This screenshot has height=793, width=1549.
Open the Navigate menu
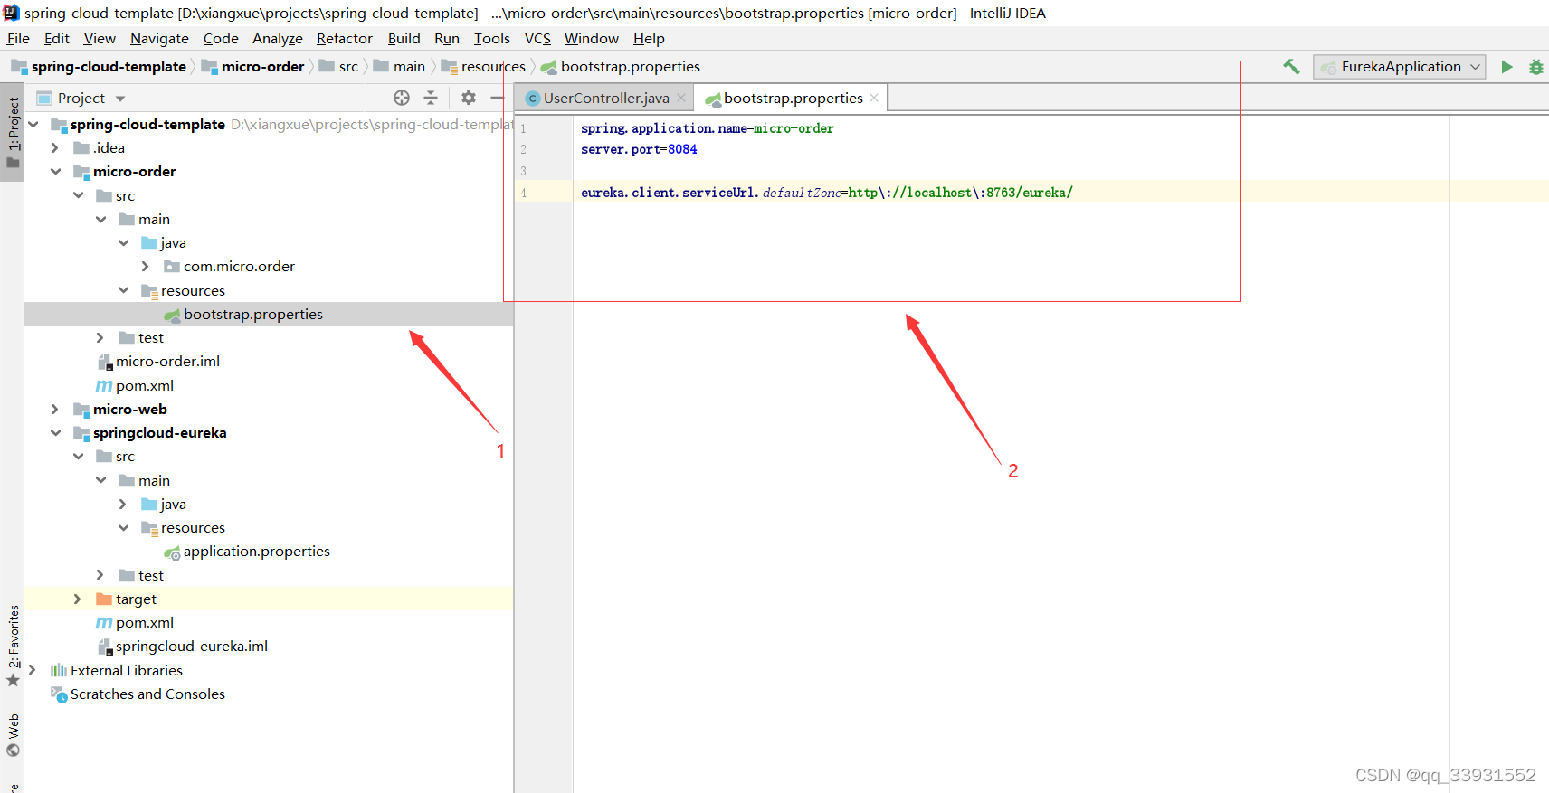tap(159, 38)
